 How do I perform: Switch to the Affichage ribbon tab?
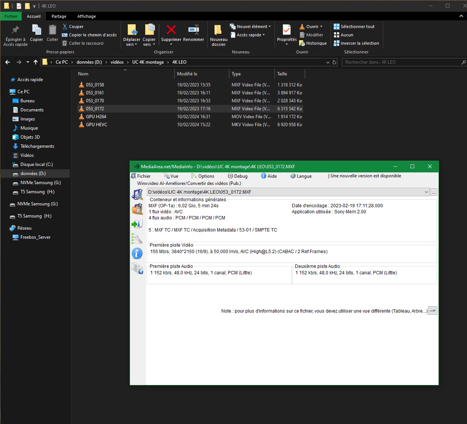pyautogui.click(x=86, y=16)
